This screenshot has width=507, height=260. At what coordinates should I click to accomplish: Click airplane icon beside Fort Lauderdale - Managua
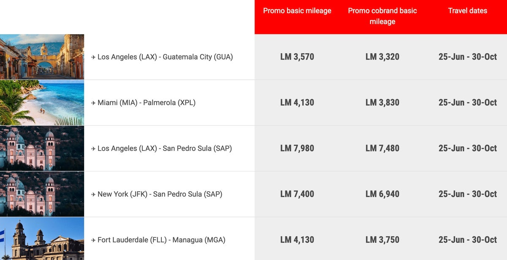coord(93,240)
